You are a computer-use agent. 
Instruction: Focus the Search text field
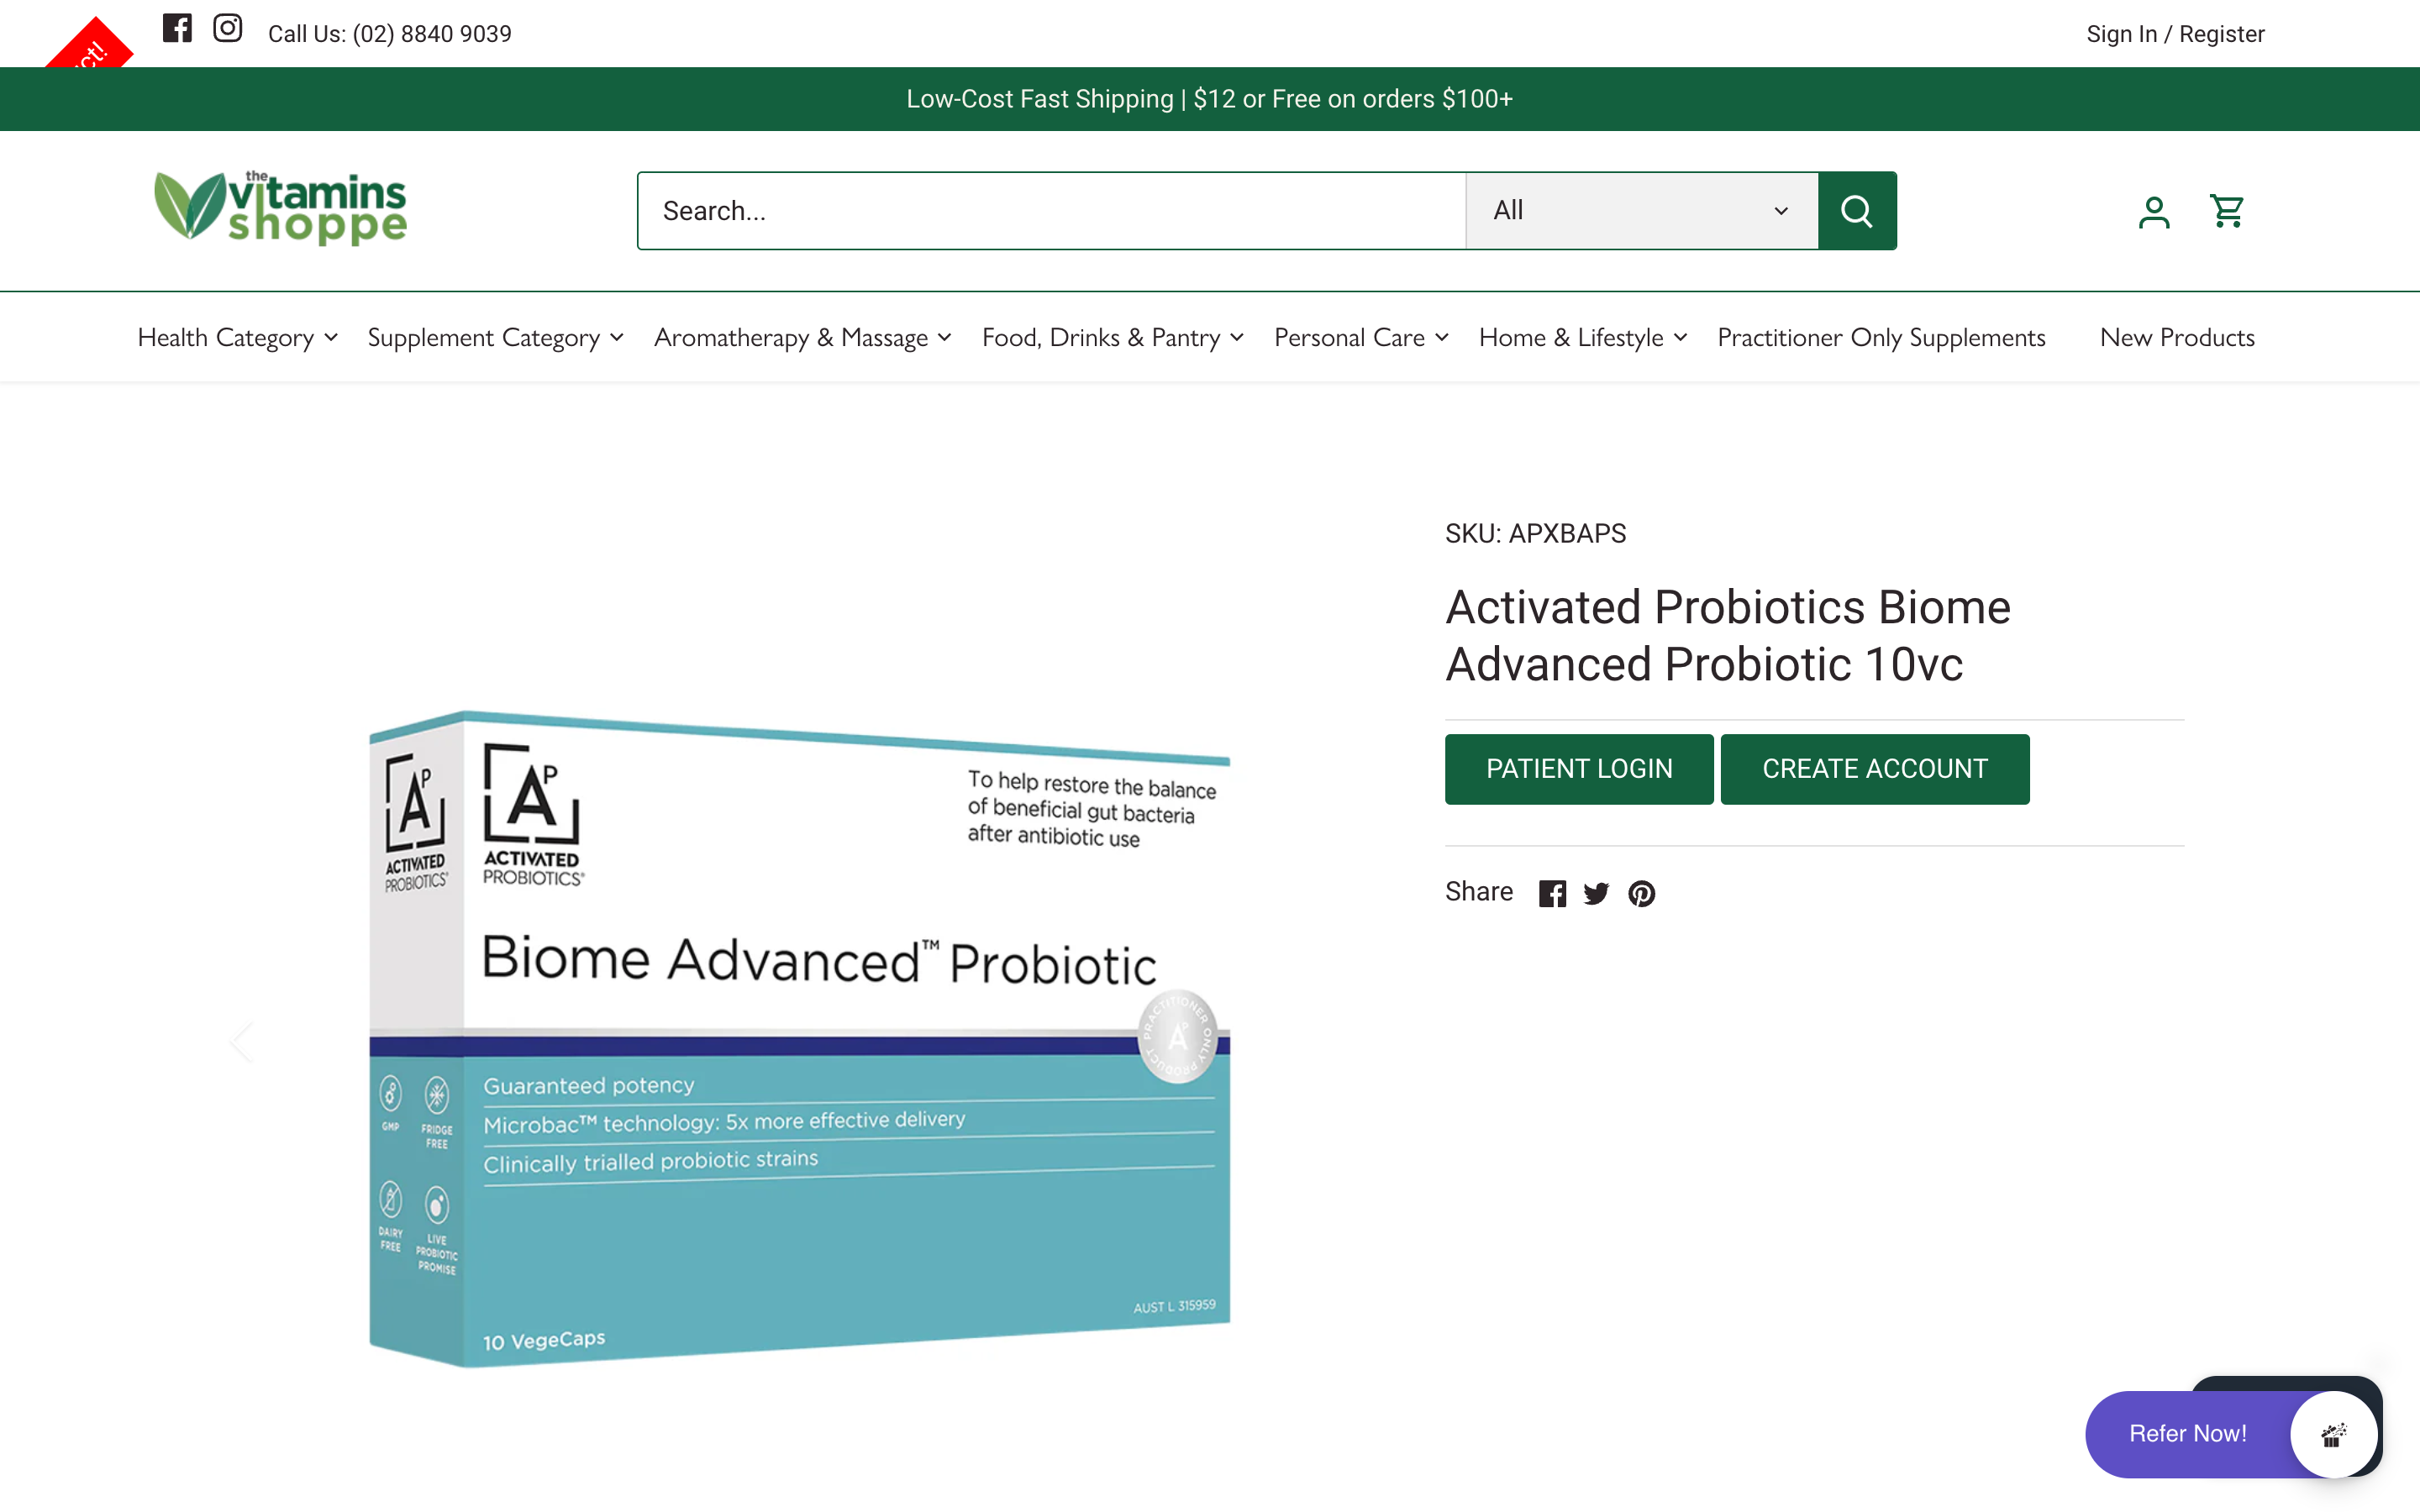coord(1051,211)
